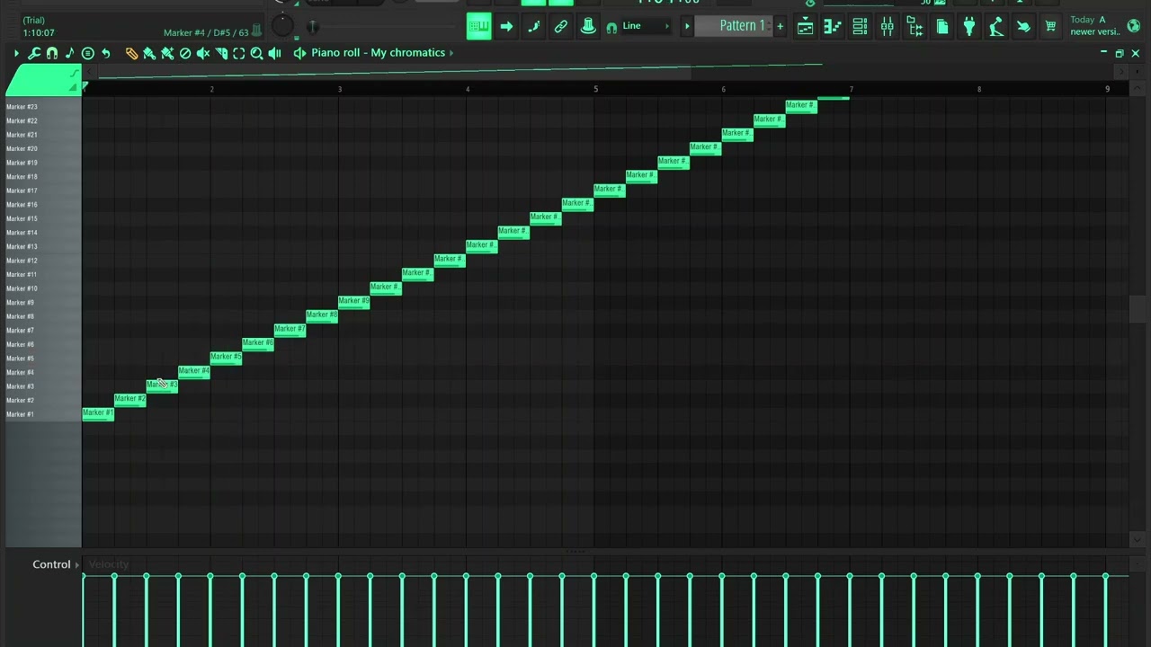Screen dimensions: 1151x647
Task: Open the note properties menu icon
Action: click(x=88, y=53)
